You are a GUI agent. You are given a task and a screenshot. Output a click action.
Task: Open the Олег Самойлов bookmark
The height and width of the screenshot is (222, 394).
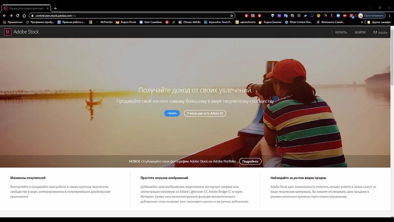tap(151, 22)
